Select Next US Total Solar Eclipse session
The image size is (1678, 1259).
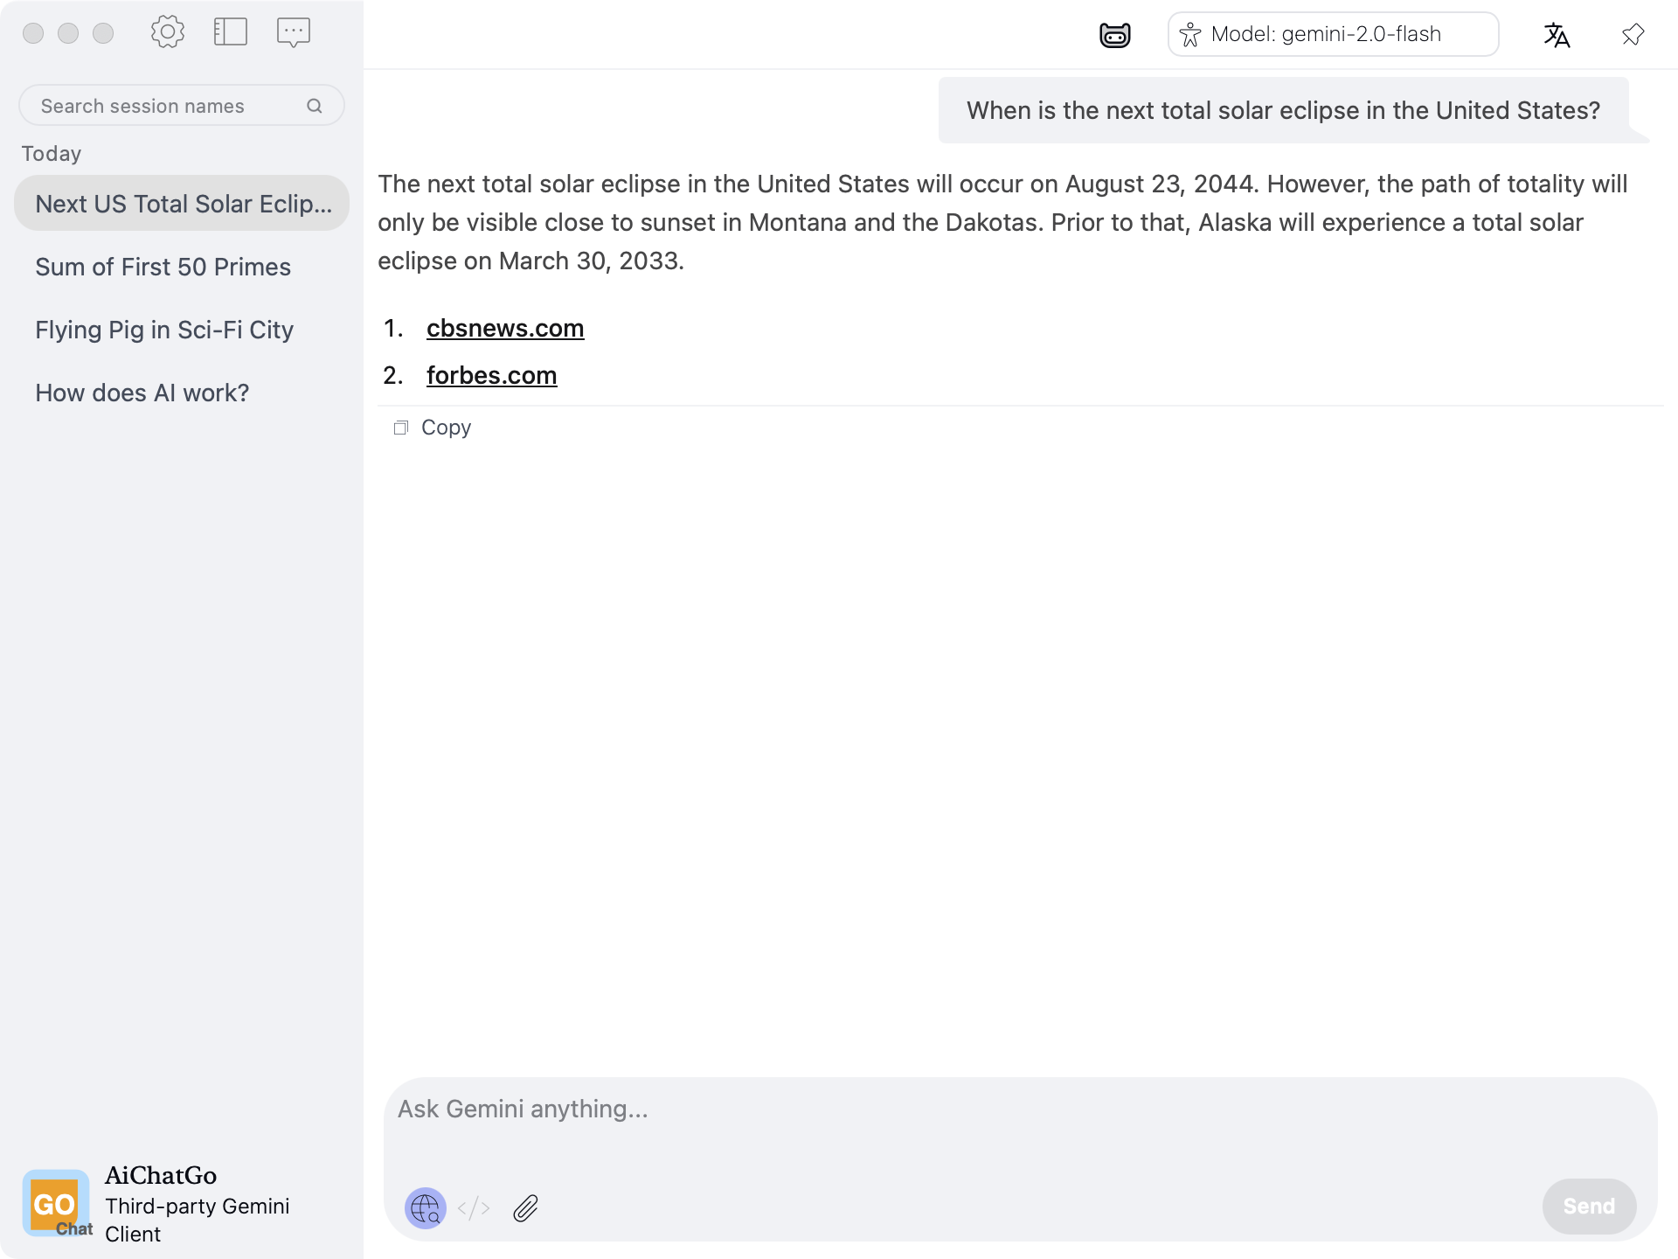(x=183, y=204)
